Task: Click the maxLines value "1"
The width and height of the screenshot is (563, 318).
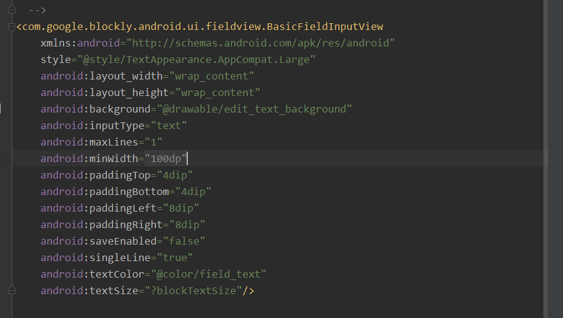Action: 154,142
